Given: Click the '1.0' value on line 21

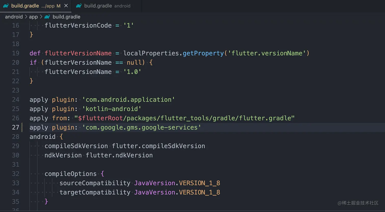Looking at the screenshot, I should click(132, 72).
